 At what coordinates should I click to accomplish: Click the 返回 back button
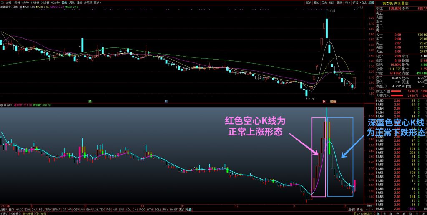point(371,2)
